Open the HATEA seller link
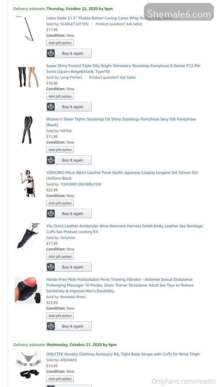 click(66, 131)
